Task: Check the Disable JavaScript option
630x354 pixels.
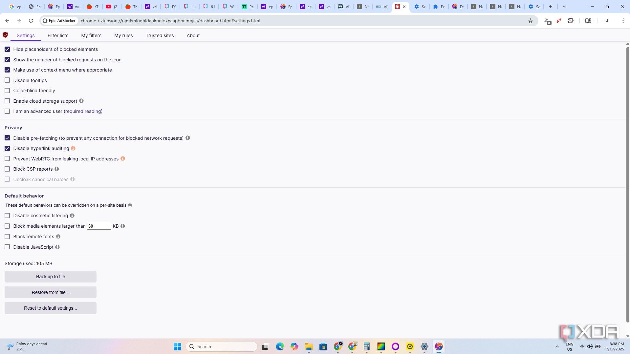Action: coord(7,247)
